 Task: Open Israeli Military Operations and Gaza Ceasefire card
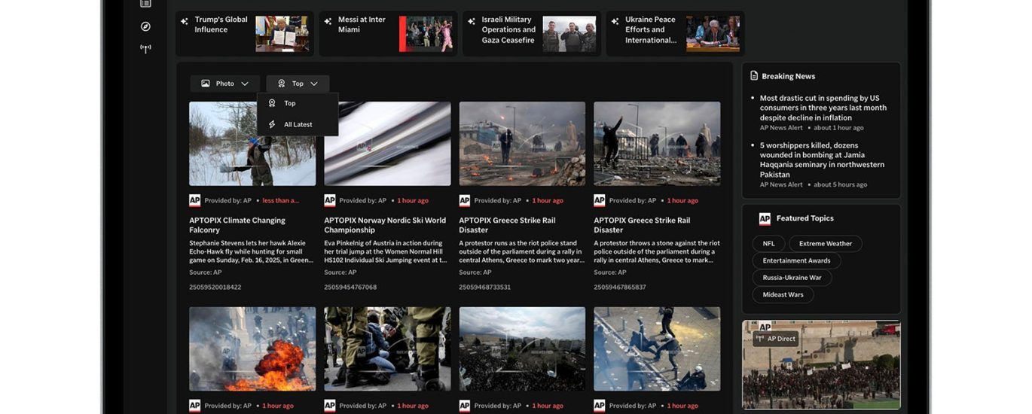point(532,34)
